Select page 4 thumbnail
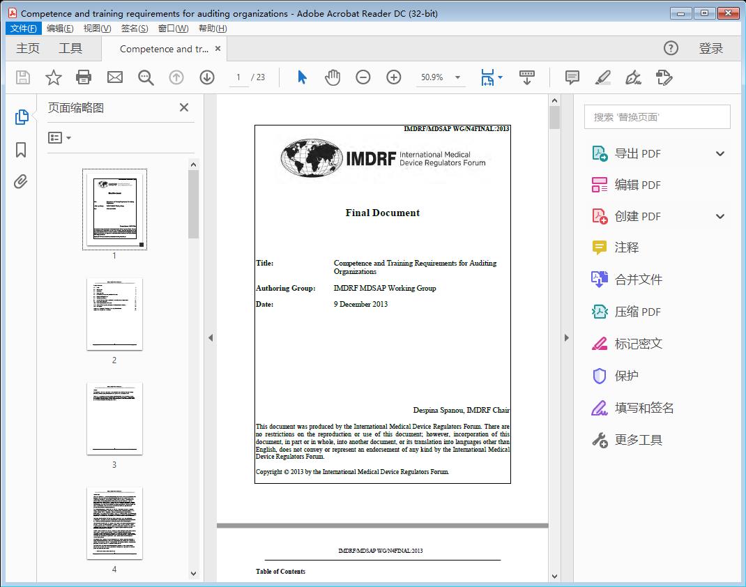746x587 pixels. pos(114,524)
